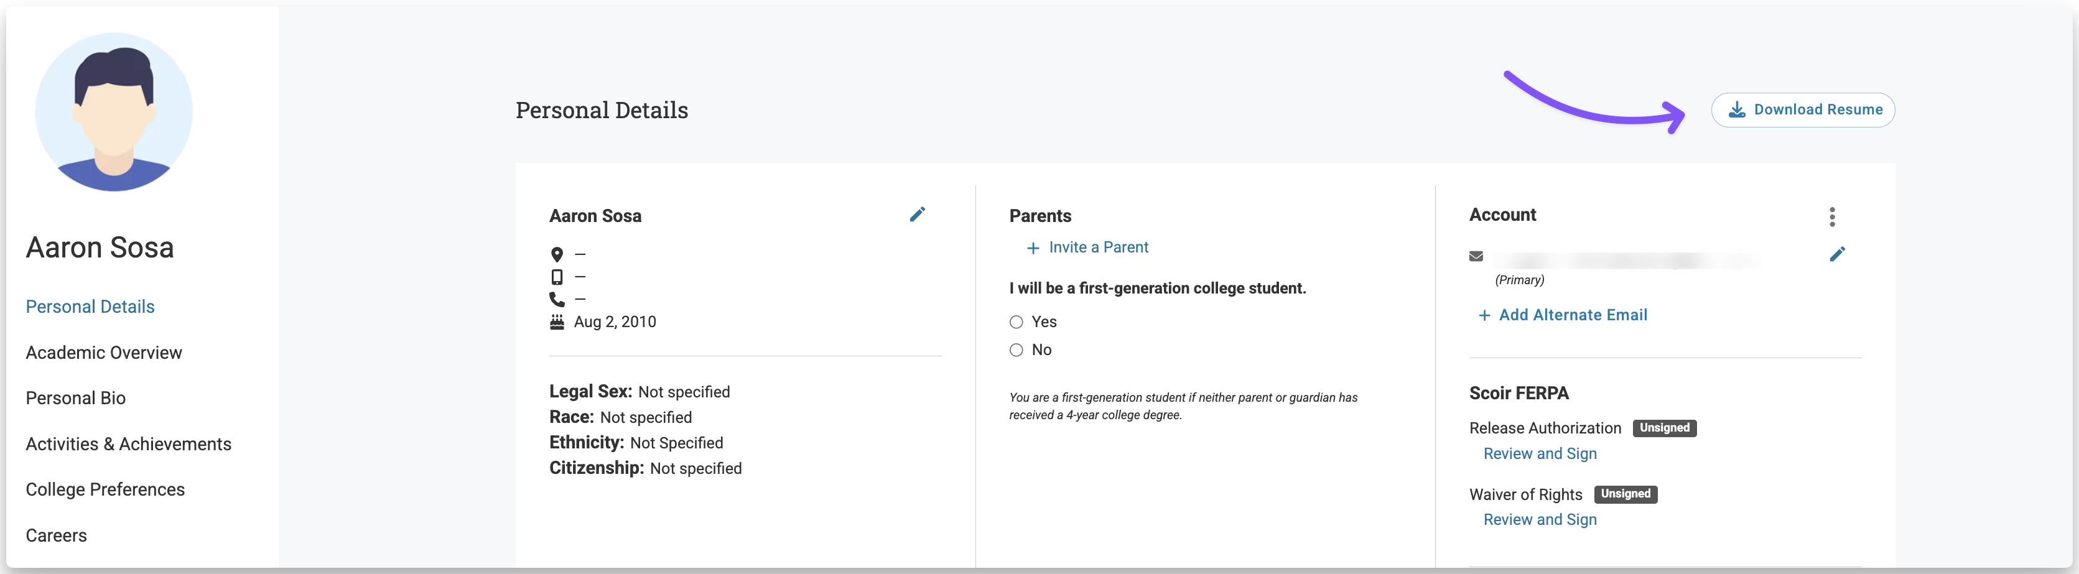Click Review and Sign under Release Authorization
This screenshot has width=2079, height=574.
pos(1540,454)
